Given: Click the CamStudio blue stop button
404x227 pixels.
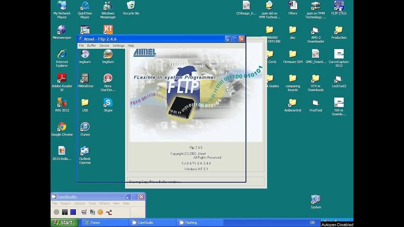Looking at the screenshot, I should [x=73, y=212].
